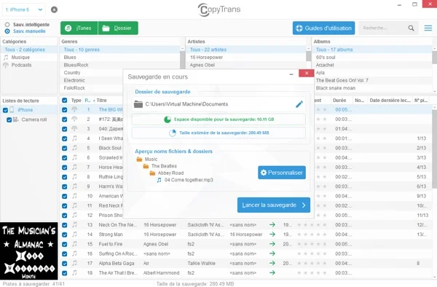Minimize the Sauvegarde en cours dialog
Screen dimensions: 437x287
pyautogui.click(x=291, y=74)
